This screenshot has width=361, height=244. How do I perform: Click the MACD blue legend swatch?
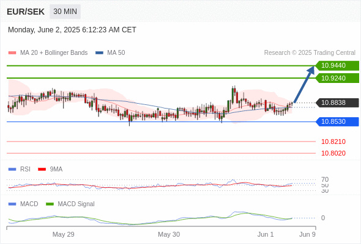coord(12,204)
